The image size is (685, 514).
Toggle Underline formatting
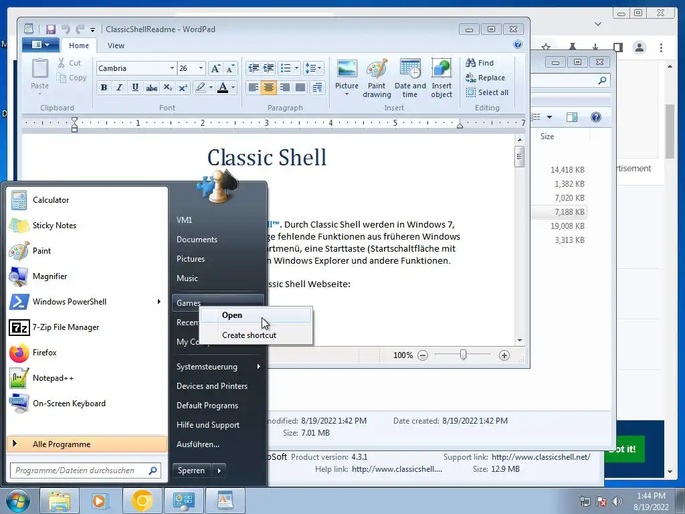coord(135,88)
